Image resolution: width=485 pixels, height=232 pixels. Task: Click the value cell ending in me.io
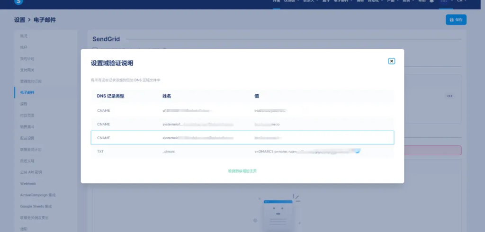coord(267,125)
